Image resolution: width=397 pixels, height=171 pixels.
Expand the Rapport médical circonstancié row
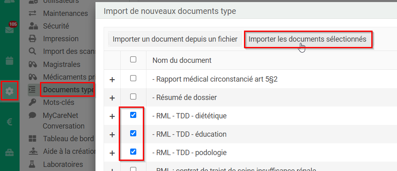point(112,80)
